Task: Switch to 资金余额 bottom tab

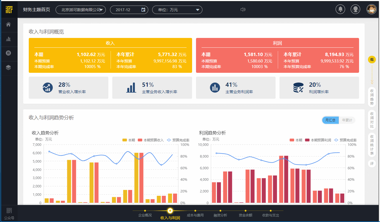Action: 245,215
